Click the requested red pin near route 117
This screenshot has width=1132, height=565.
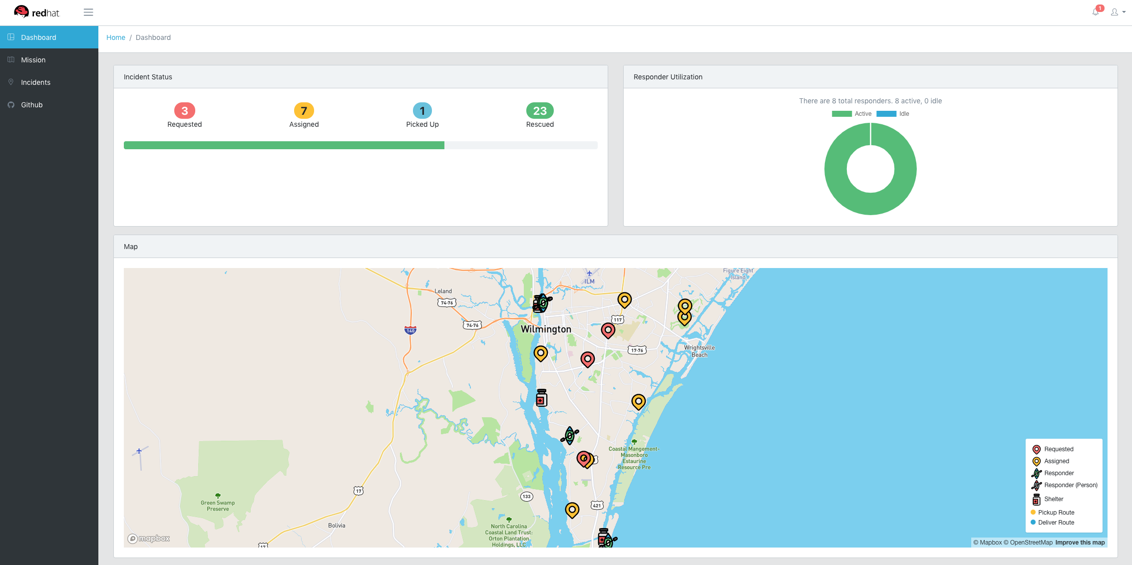click(x=608, y=329)
